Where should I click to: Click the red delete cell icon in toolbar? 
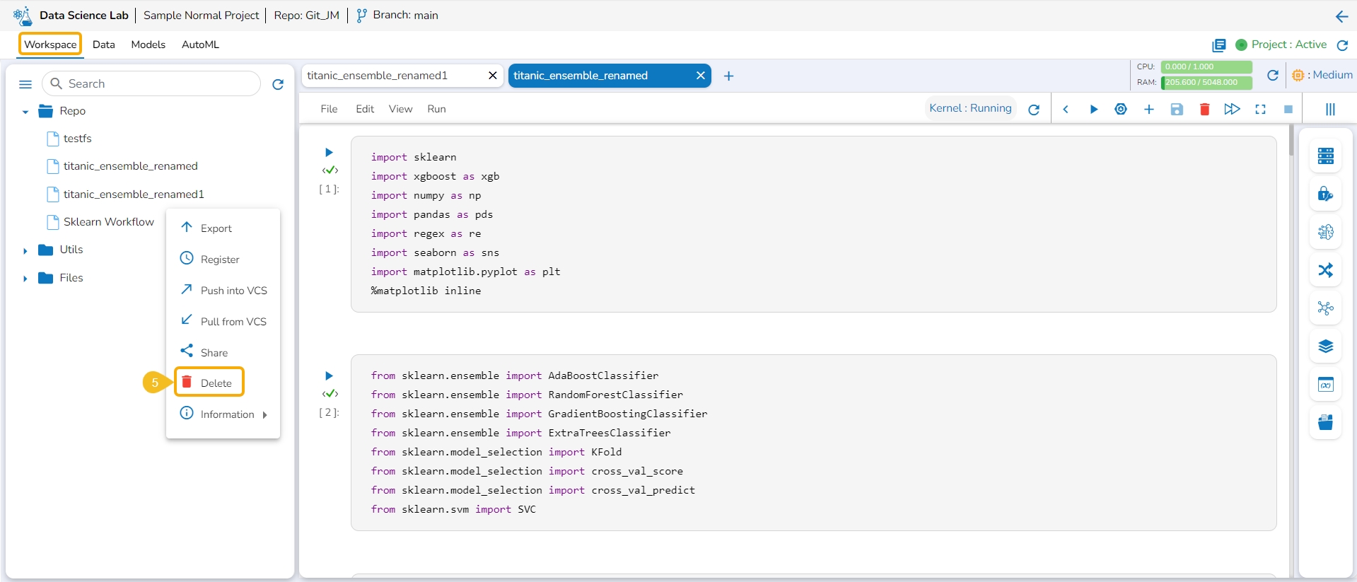pyautogui.click(x=1204, y=109)
